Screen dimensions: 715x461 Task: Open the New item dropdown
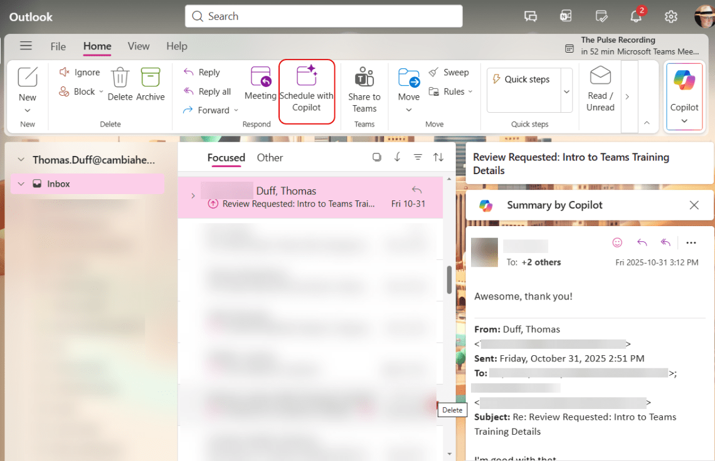click(28, 110)
